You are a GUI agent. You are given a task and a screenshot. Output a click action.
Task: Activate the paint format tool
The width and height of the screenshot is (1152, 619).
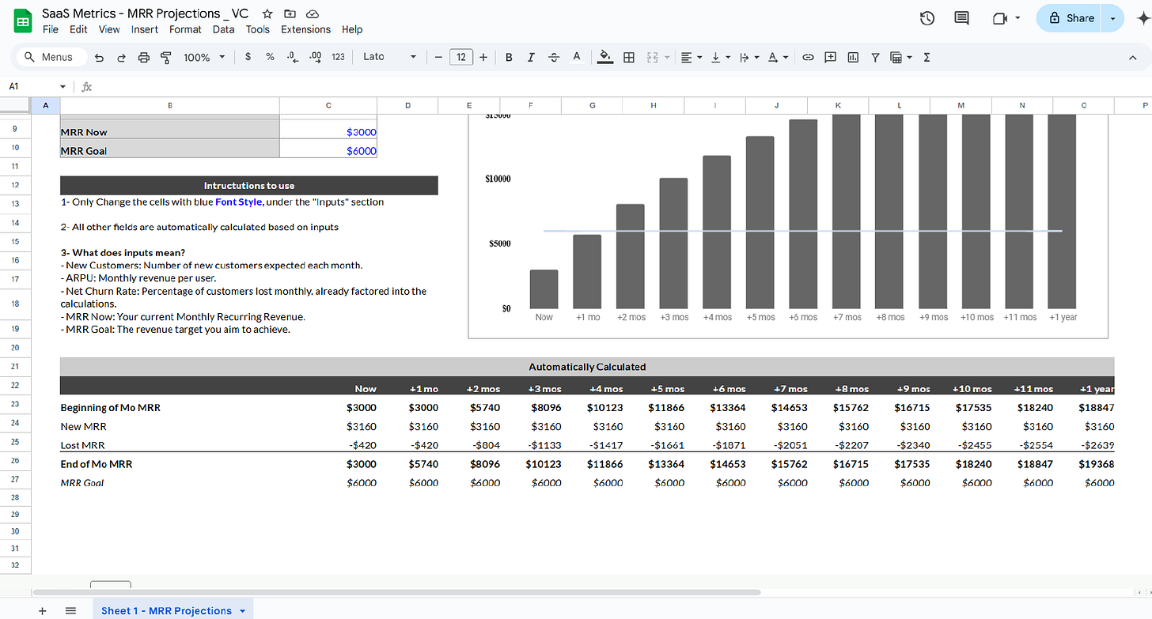click(x=165, y=57)
